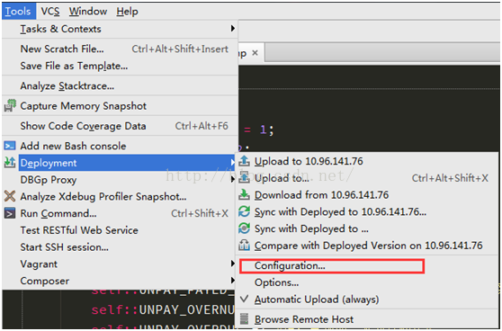Select Automatic Upload (always) label

click(317, 300)
